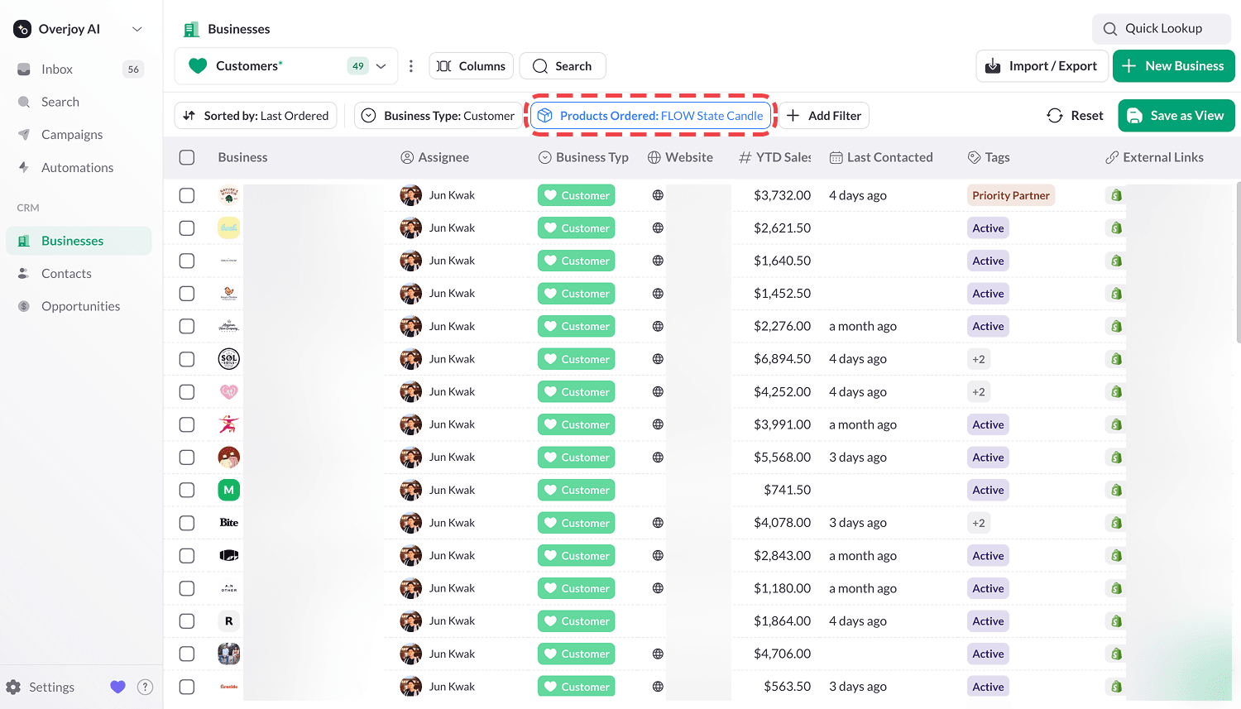Viewport: 1241px width, 709px height.
Task: Click Customer badge in $1,452.50 row
Action: [577, 294]
